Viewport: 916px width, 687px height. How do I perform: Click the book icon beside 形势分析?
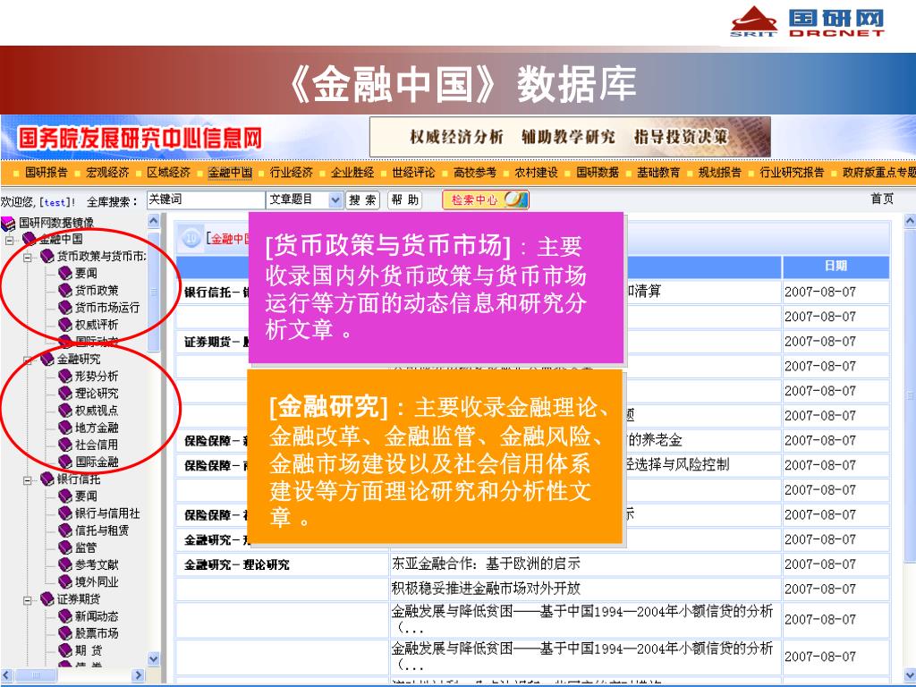[x=65, y=377]
